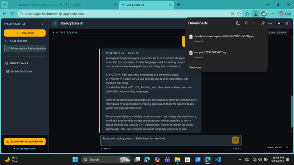The width and height of the screenshot is (294, 165).
Task: Click the steadystate-workspace json file name
Action: [224, 36]
